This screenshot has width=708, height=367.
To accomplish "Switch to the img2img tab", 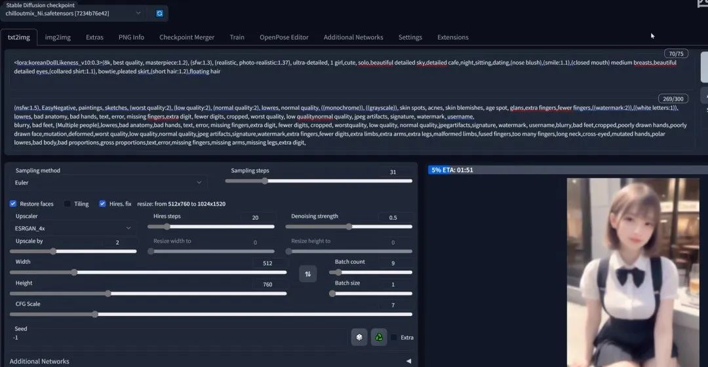I will 58,37.
